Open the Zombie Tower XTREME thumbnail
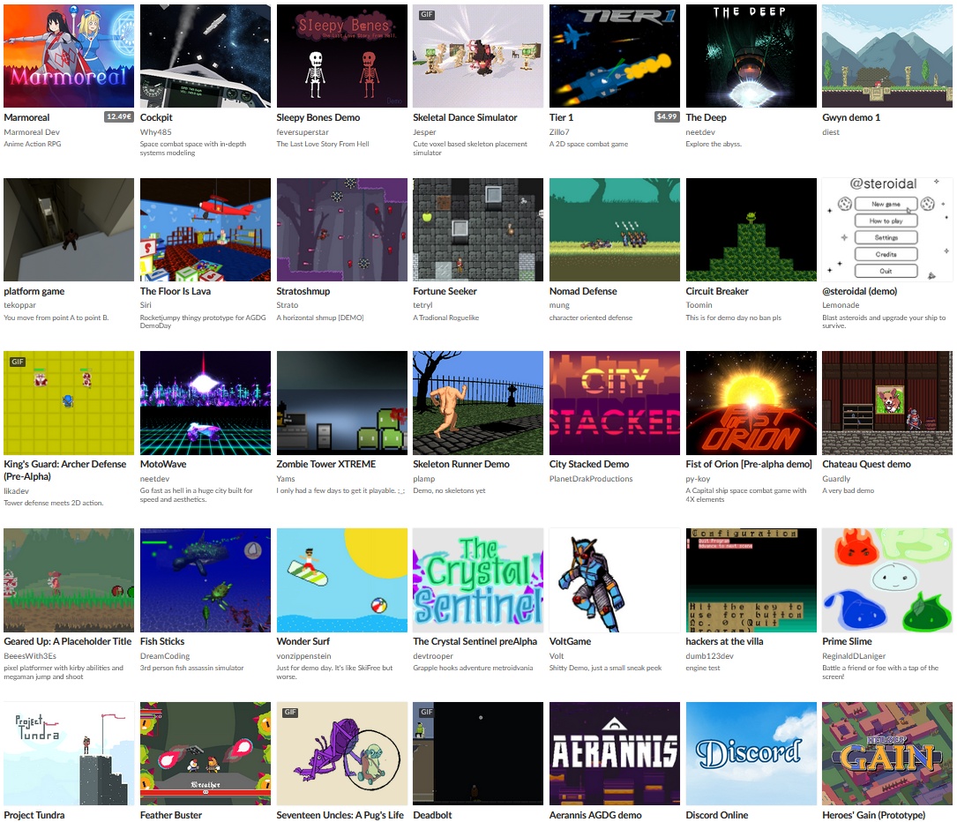The image size is (957, 822). [x=342, y=403]
